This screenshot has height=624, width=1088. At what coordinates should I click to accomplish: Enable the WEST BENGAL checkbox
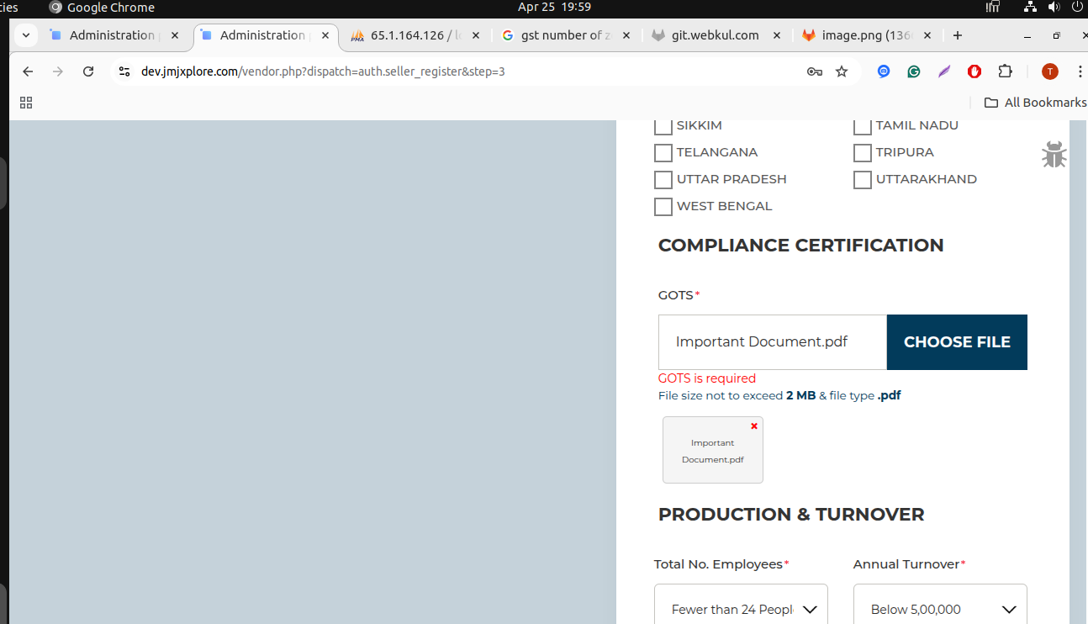(x=663, y=207)
